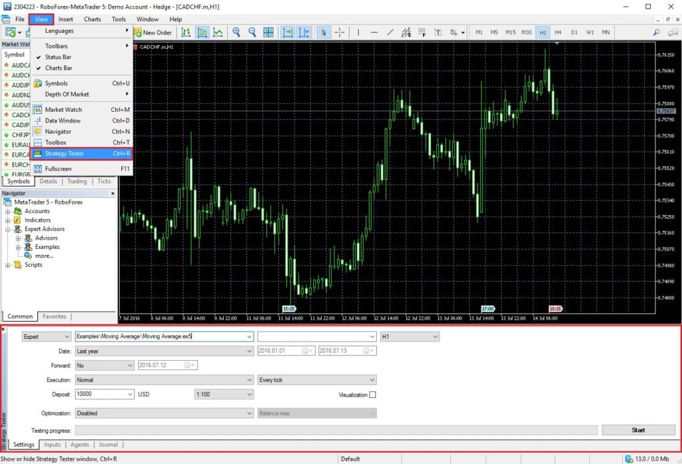Open the objects toolbar dropdown arrow
The image size is (682, 464).
(463, 33)
